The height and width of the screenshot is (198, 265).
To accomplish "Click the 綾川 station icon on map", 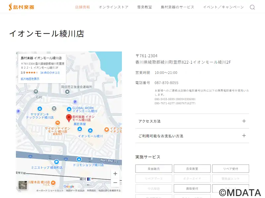I will coord(89,179).
